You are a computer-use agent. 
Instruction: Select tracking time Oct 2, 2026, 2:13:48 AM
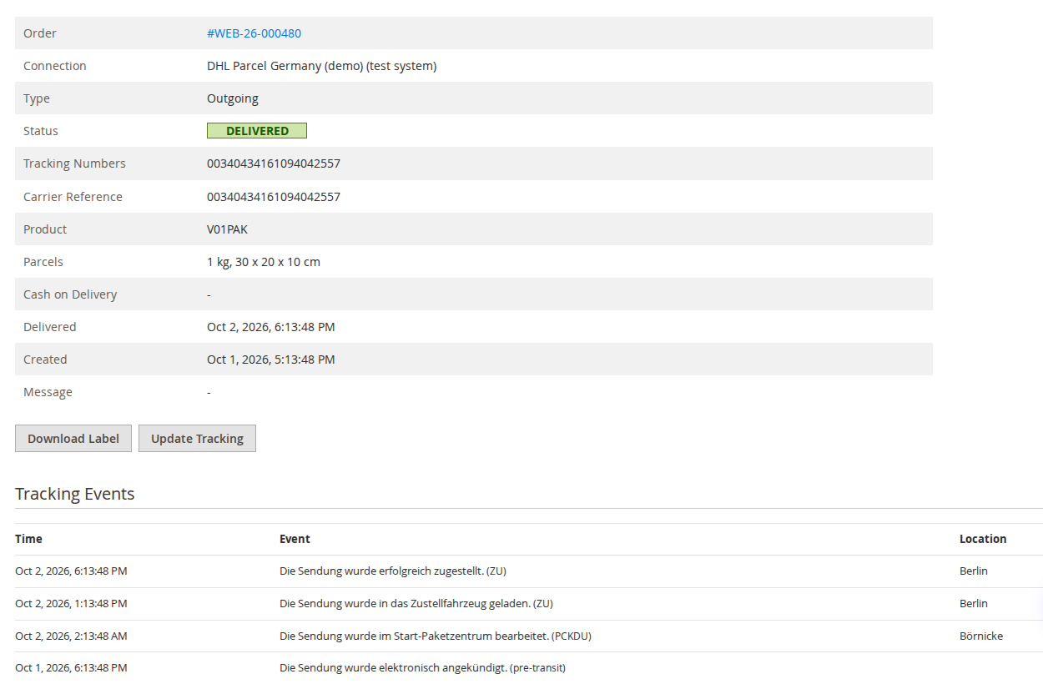(71, 636)
